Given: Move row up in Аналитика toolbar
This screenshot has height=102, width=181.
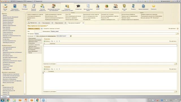Looking at the screenshot, I should 57,41.
